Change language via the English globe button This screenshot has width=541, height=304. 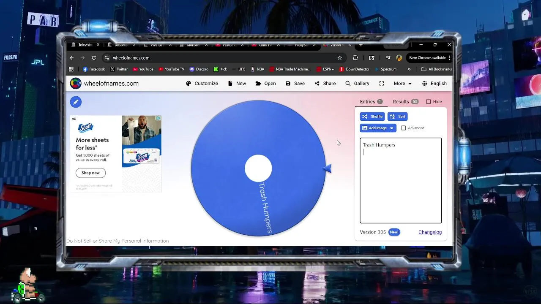click(434, 84)
